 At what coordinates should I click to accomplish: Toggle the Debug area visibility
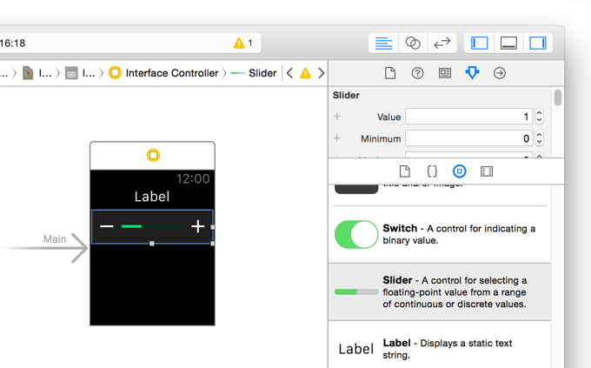coord(508,43)
